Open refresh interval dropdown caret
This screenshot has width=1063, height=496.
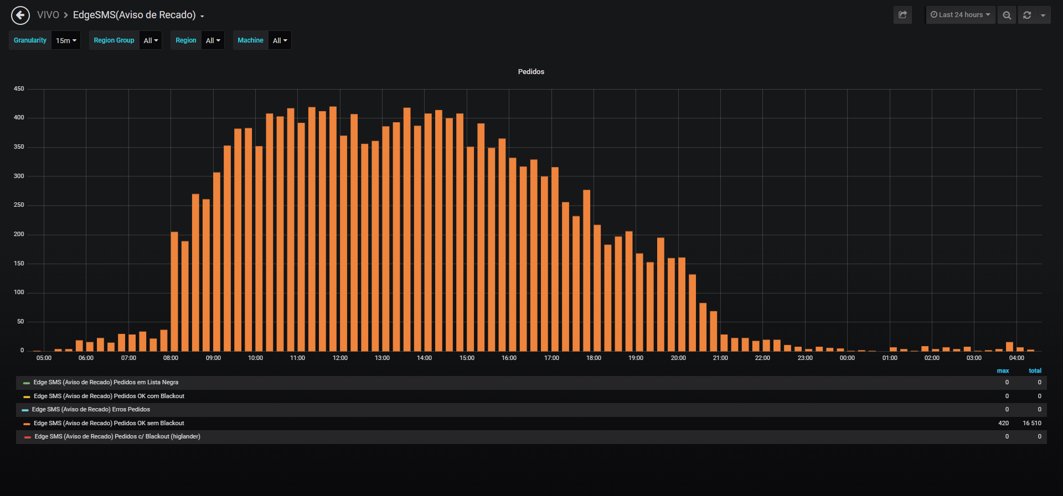pyautogui.click(x=1043, y=15)
